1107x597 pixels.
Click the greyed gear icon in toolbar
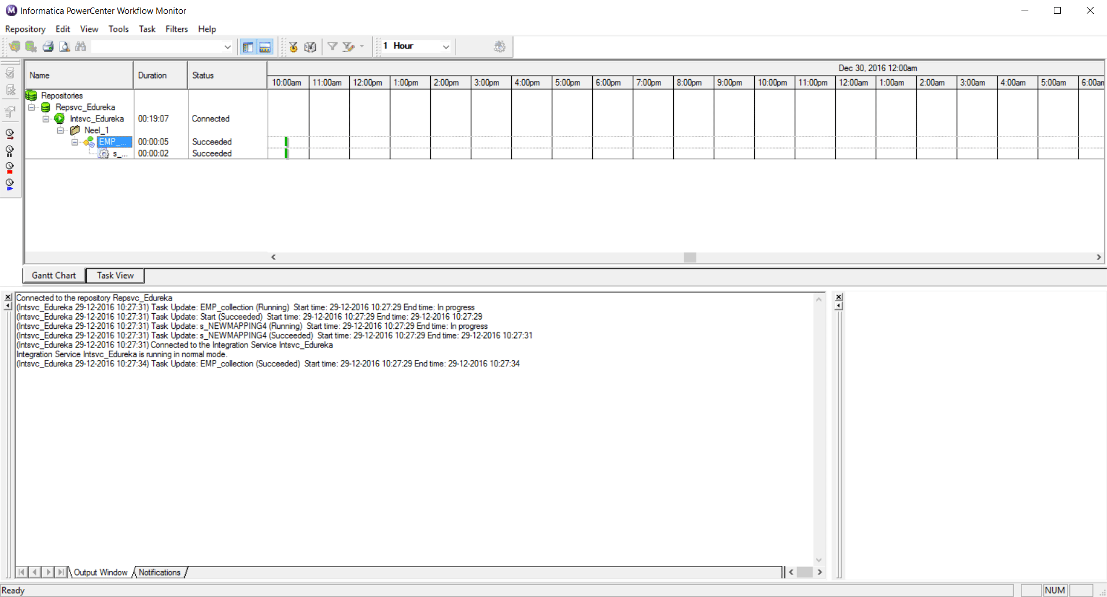500,47
